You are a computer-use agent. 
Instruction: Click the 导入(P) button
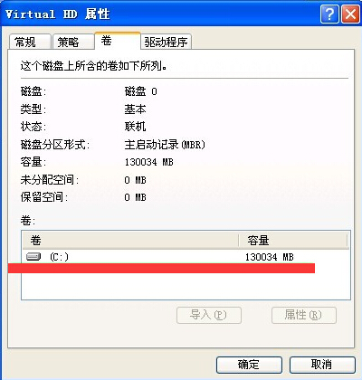coord(209,316)
